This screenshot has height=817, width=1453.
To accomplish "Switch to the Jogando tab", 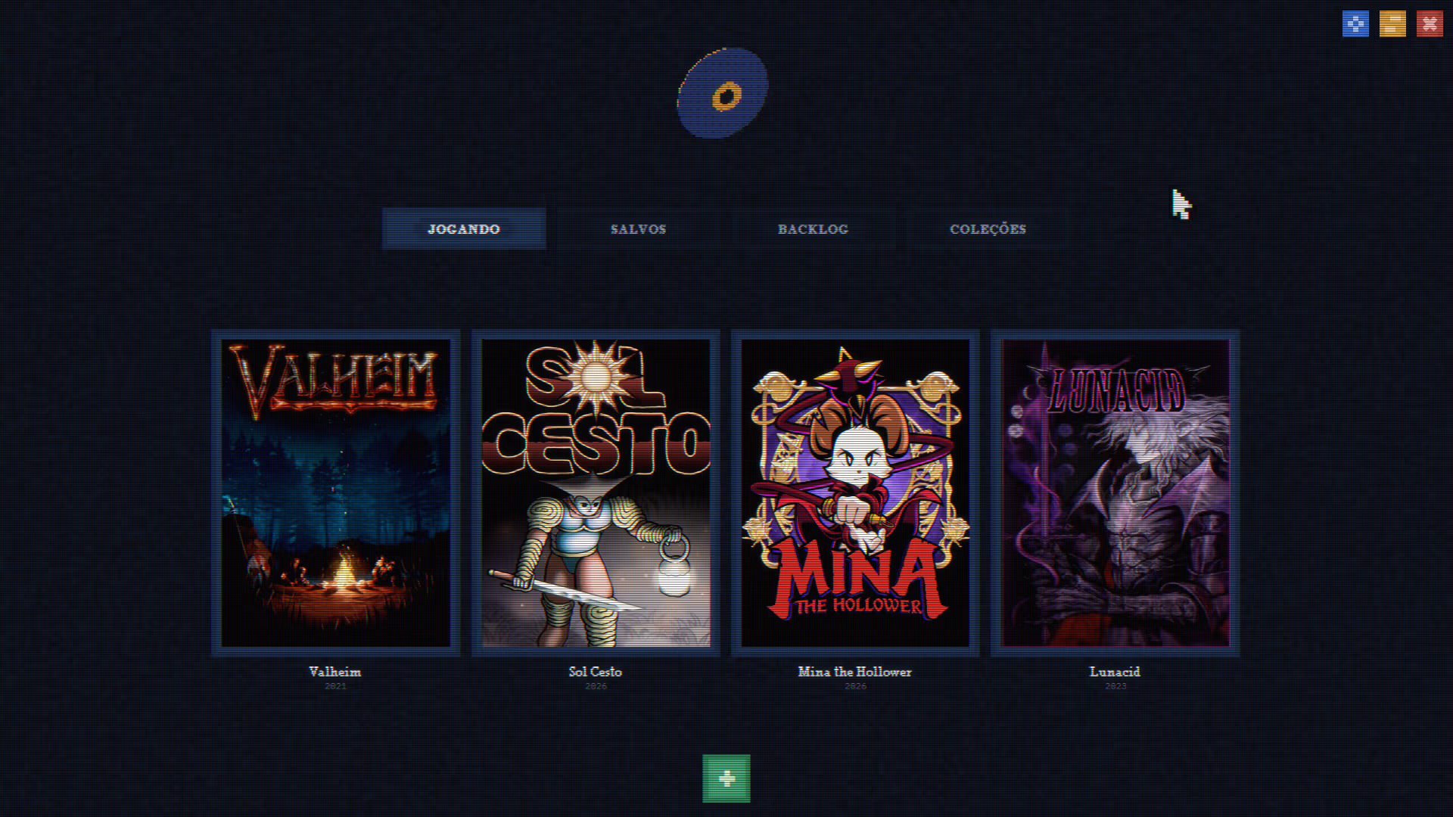I will [464, 228].
